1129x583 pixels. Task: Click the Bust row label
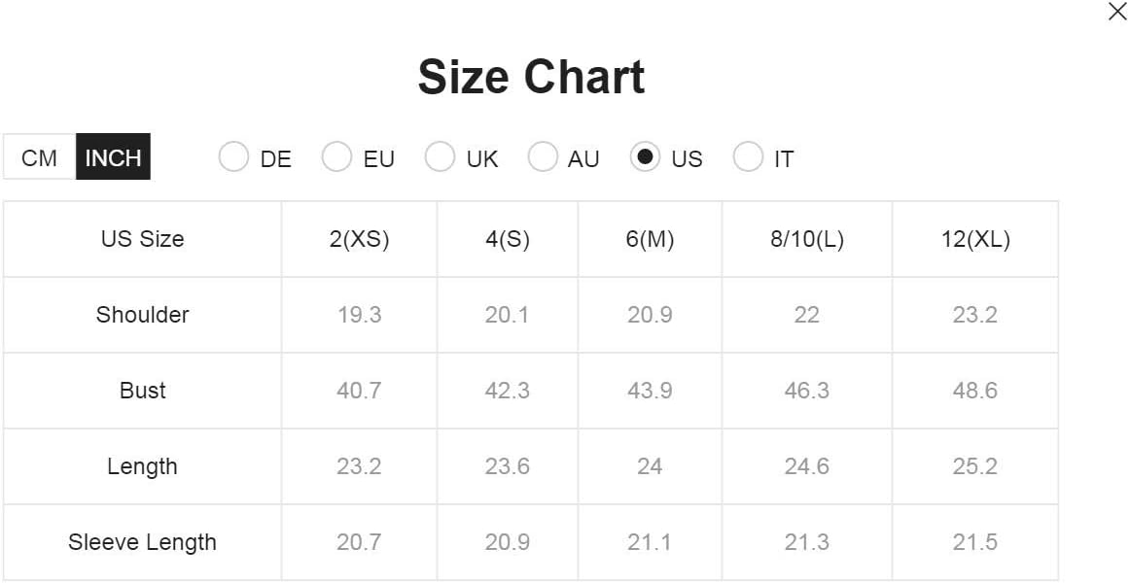coord(143,390)
